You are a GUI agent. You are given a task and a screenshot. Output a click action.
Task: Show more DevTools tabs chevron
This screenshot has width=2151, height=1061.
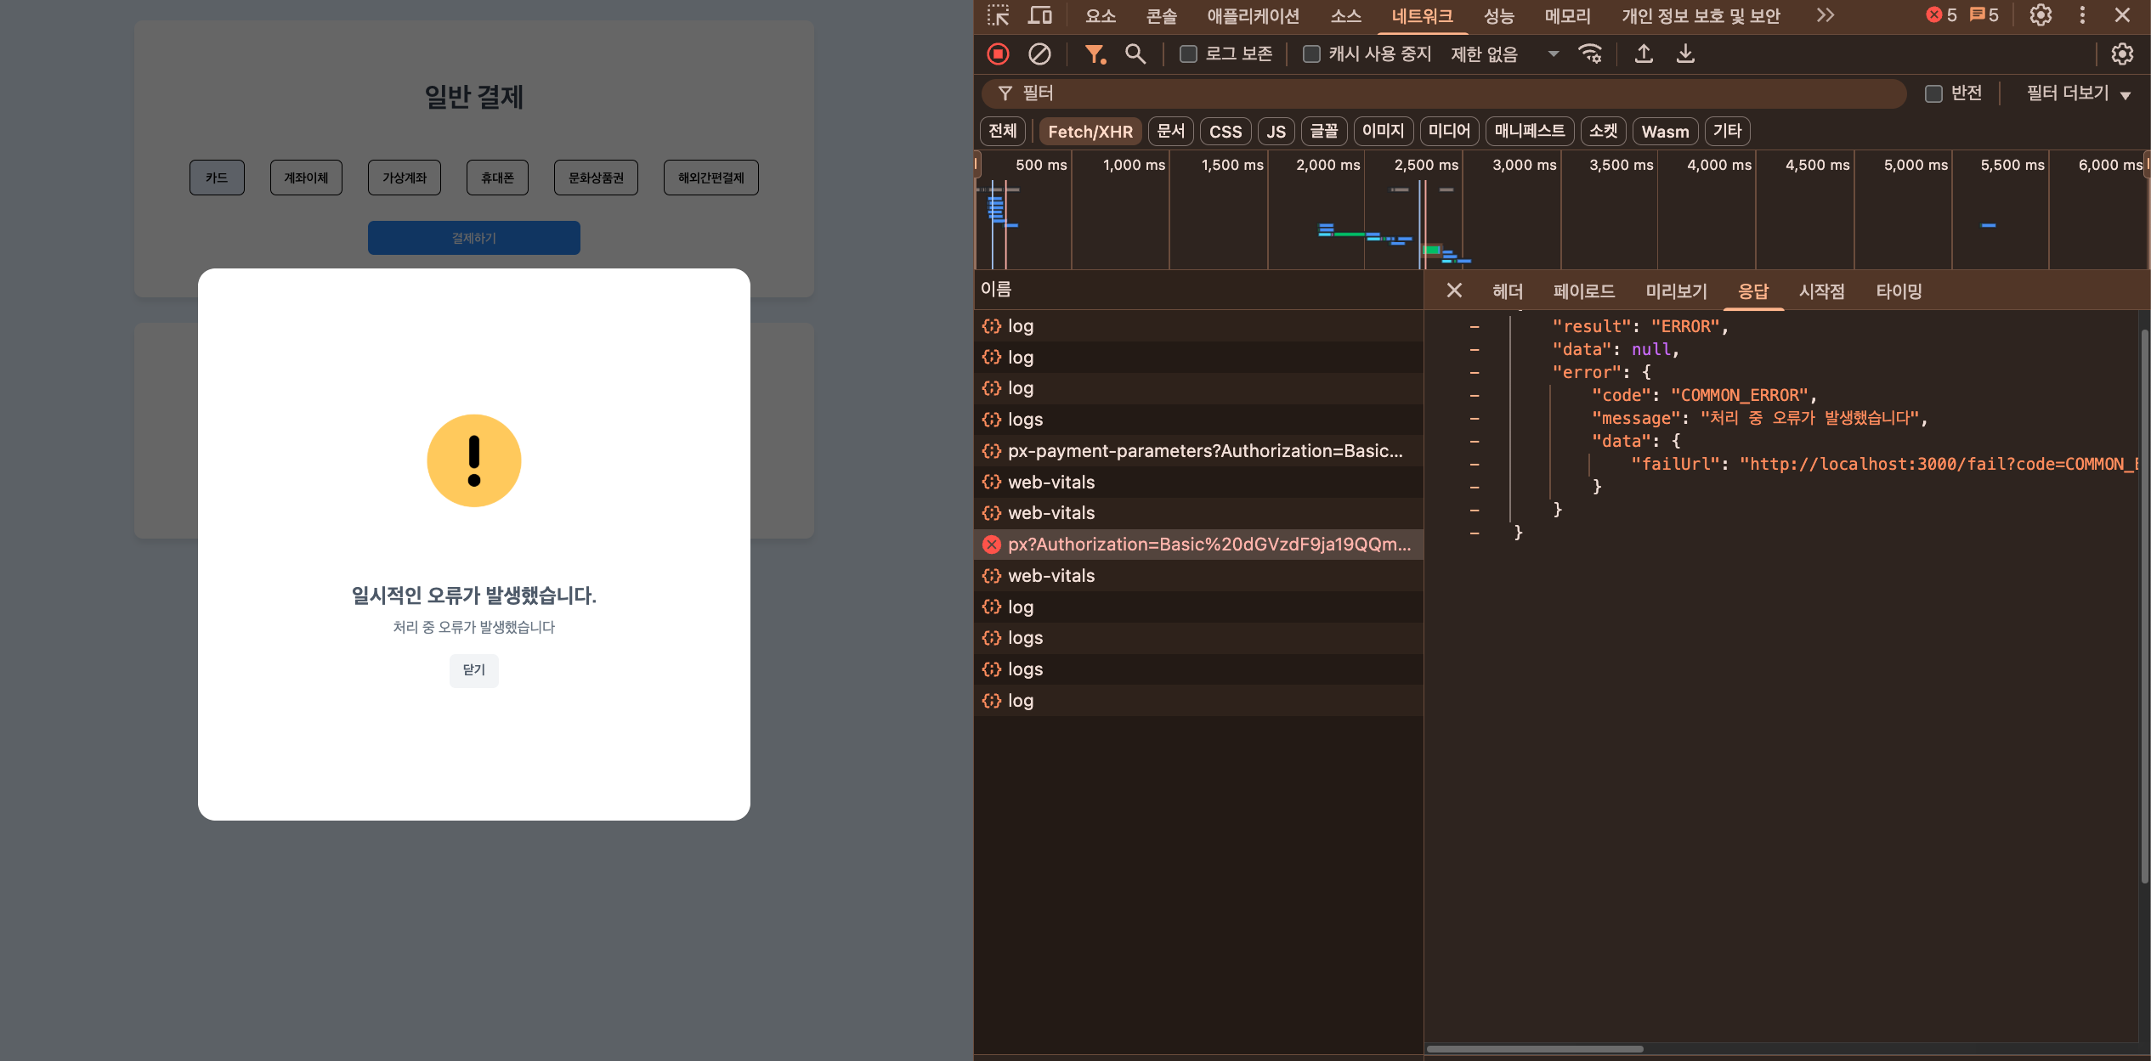pos(1825,15)
